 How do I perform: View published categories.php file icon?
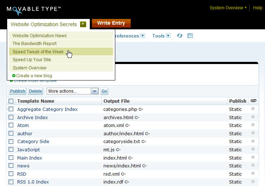pyautogui.click(x=141, y=109)
